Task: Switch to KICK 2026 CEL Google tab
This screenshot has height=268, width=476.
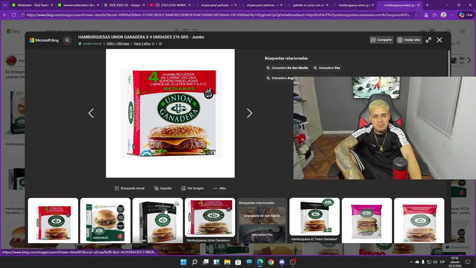Action: (x=124, y=5)
